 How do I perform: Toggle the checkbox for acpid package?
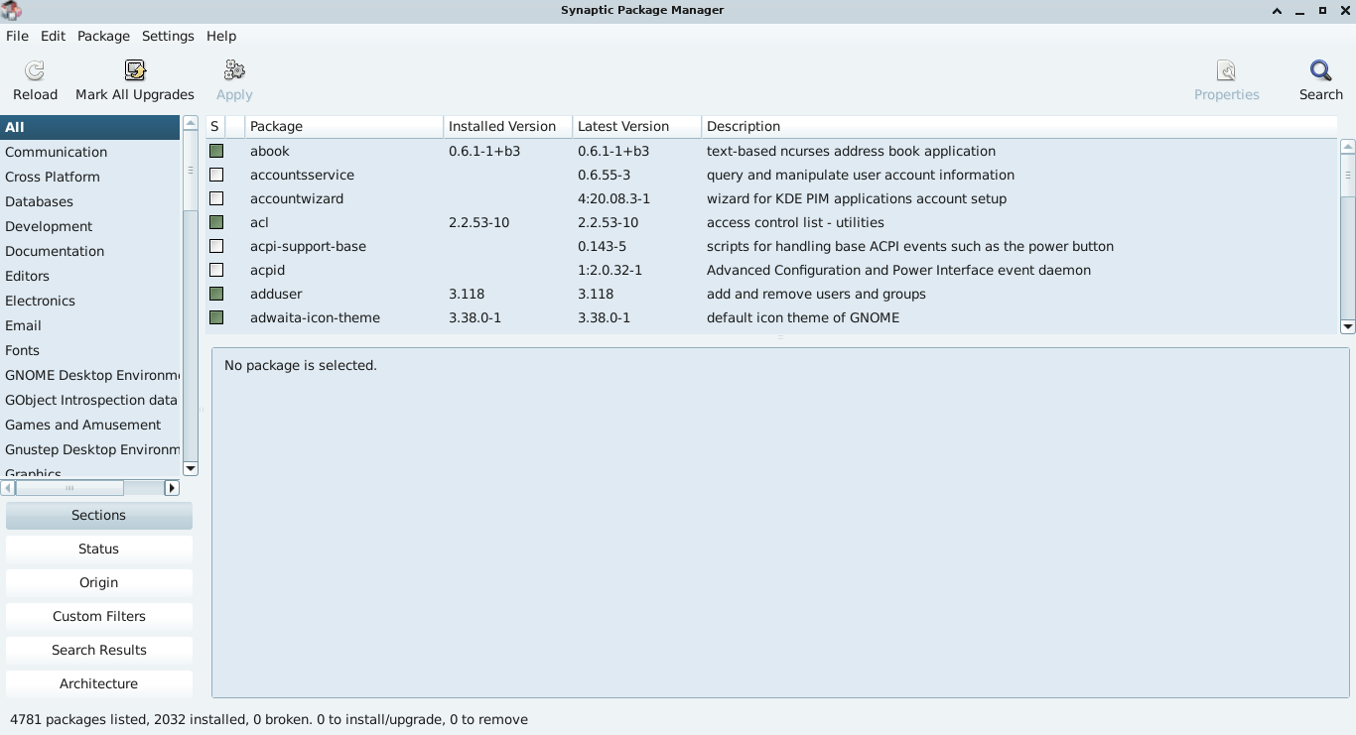point(216,270)
